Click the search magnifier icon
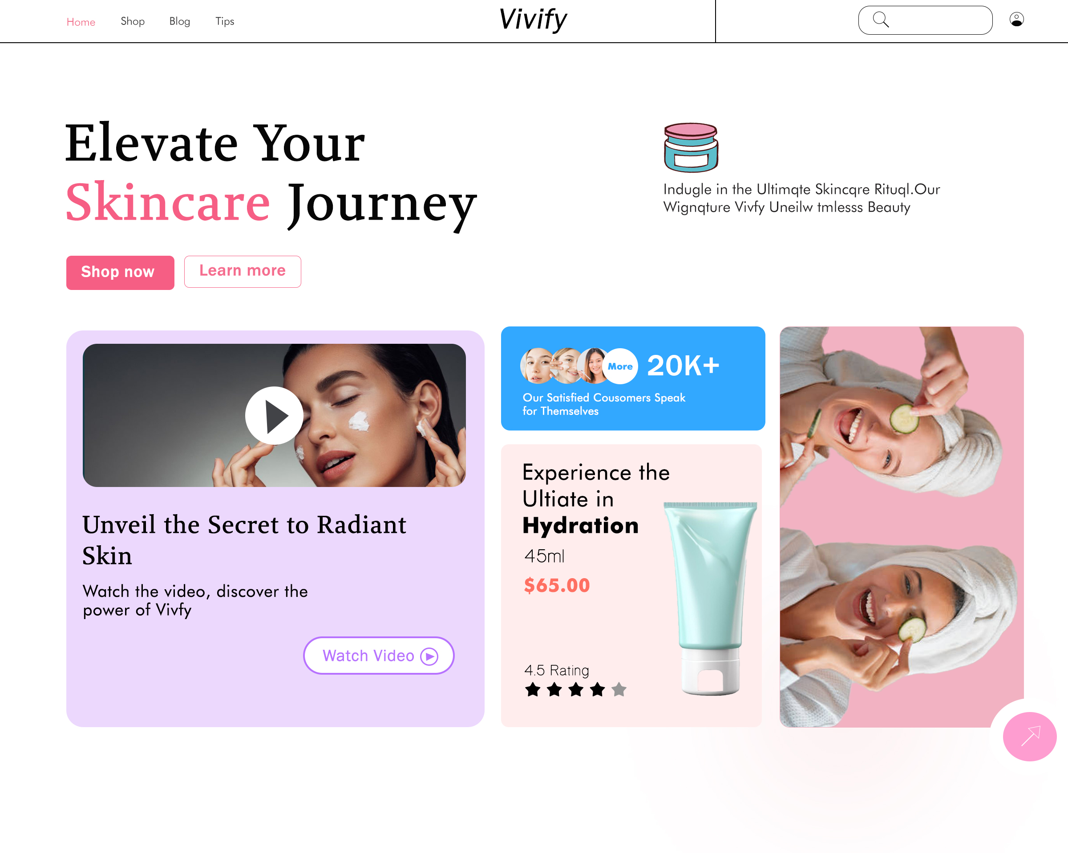 [x=880, y=20]
